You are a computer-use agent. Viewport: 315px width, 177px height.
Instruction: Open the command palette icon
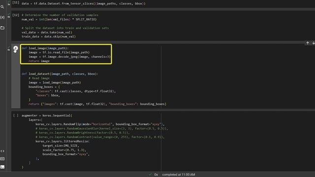coord(2,159)
